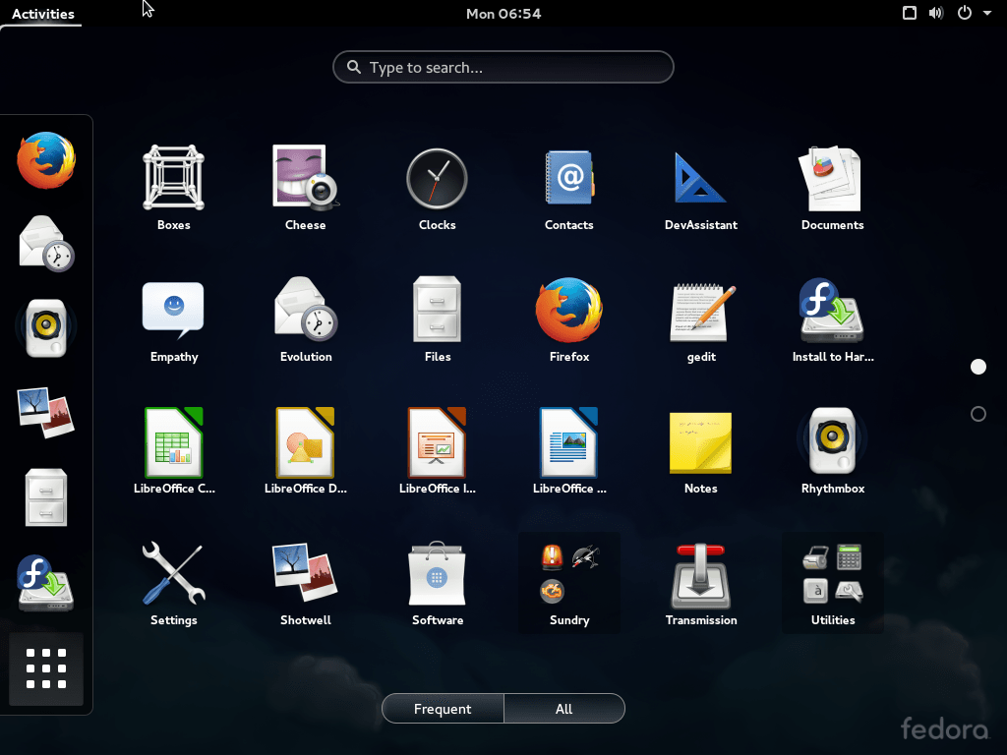Launch Cheese webcam app

pyautogui.click(x=305, y=188)
